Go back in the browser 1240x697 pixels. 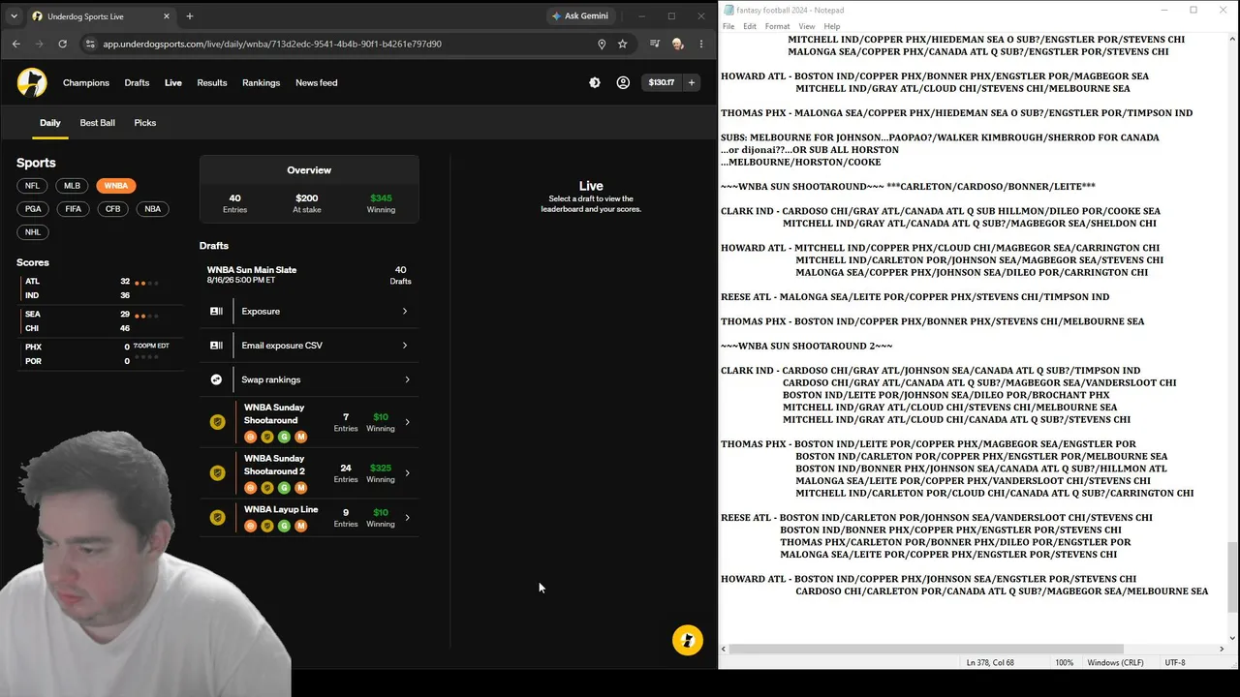(16, 44)
